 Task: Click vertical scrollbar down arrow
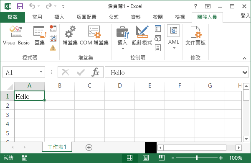(x=246, y=139)
